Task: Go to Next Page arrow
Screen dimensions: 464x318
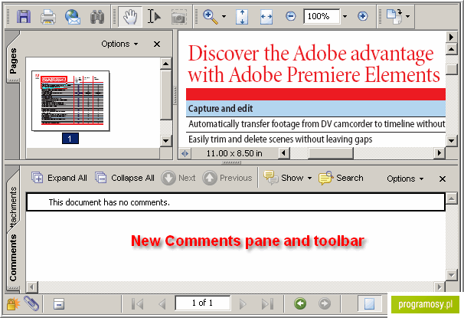Action: point(243,303)
